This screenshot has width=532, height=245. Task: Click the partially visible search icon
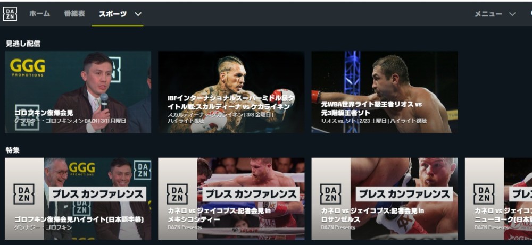click(530, 14)
